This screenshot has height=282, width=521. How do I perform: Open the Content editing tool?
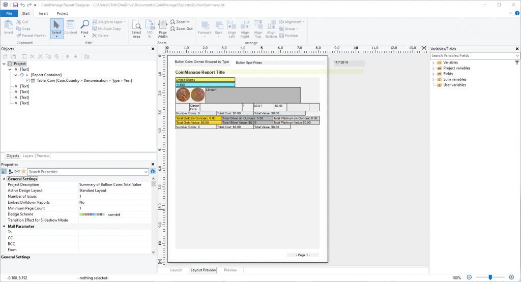tap(70, 27)
